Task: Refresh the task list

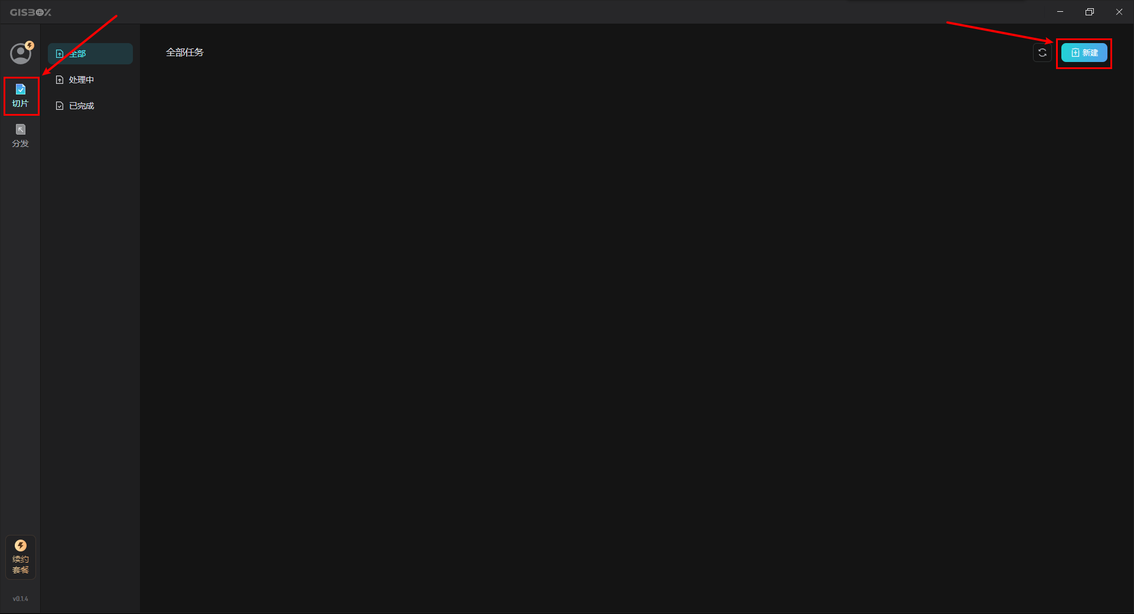Action: 1042,53
